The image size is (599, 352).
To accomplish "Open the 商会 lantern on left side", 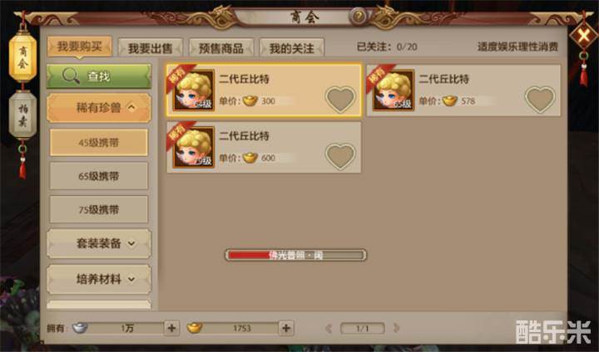I will coord(23,57).
